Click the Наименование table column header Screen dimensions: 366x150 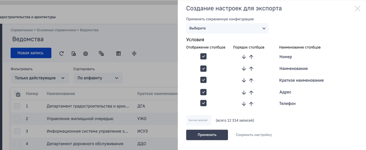coord(61,94)
